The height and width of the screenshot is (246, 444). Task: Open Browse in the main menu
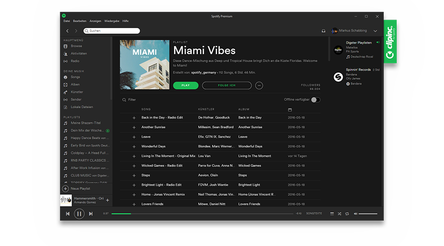76,46
